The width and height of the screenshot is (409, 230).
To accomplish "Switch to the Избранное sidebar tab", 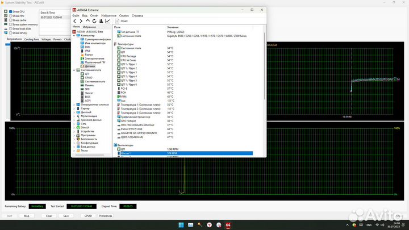I will click(x=89, y=27).
